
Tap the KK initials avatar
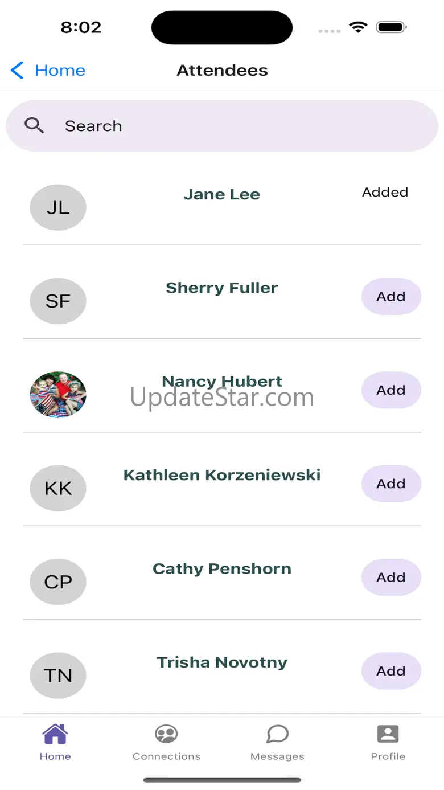coord(58,488)
